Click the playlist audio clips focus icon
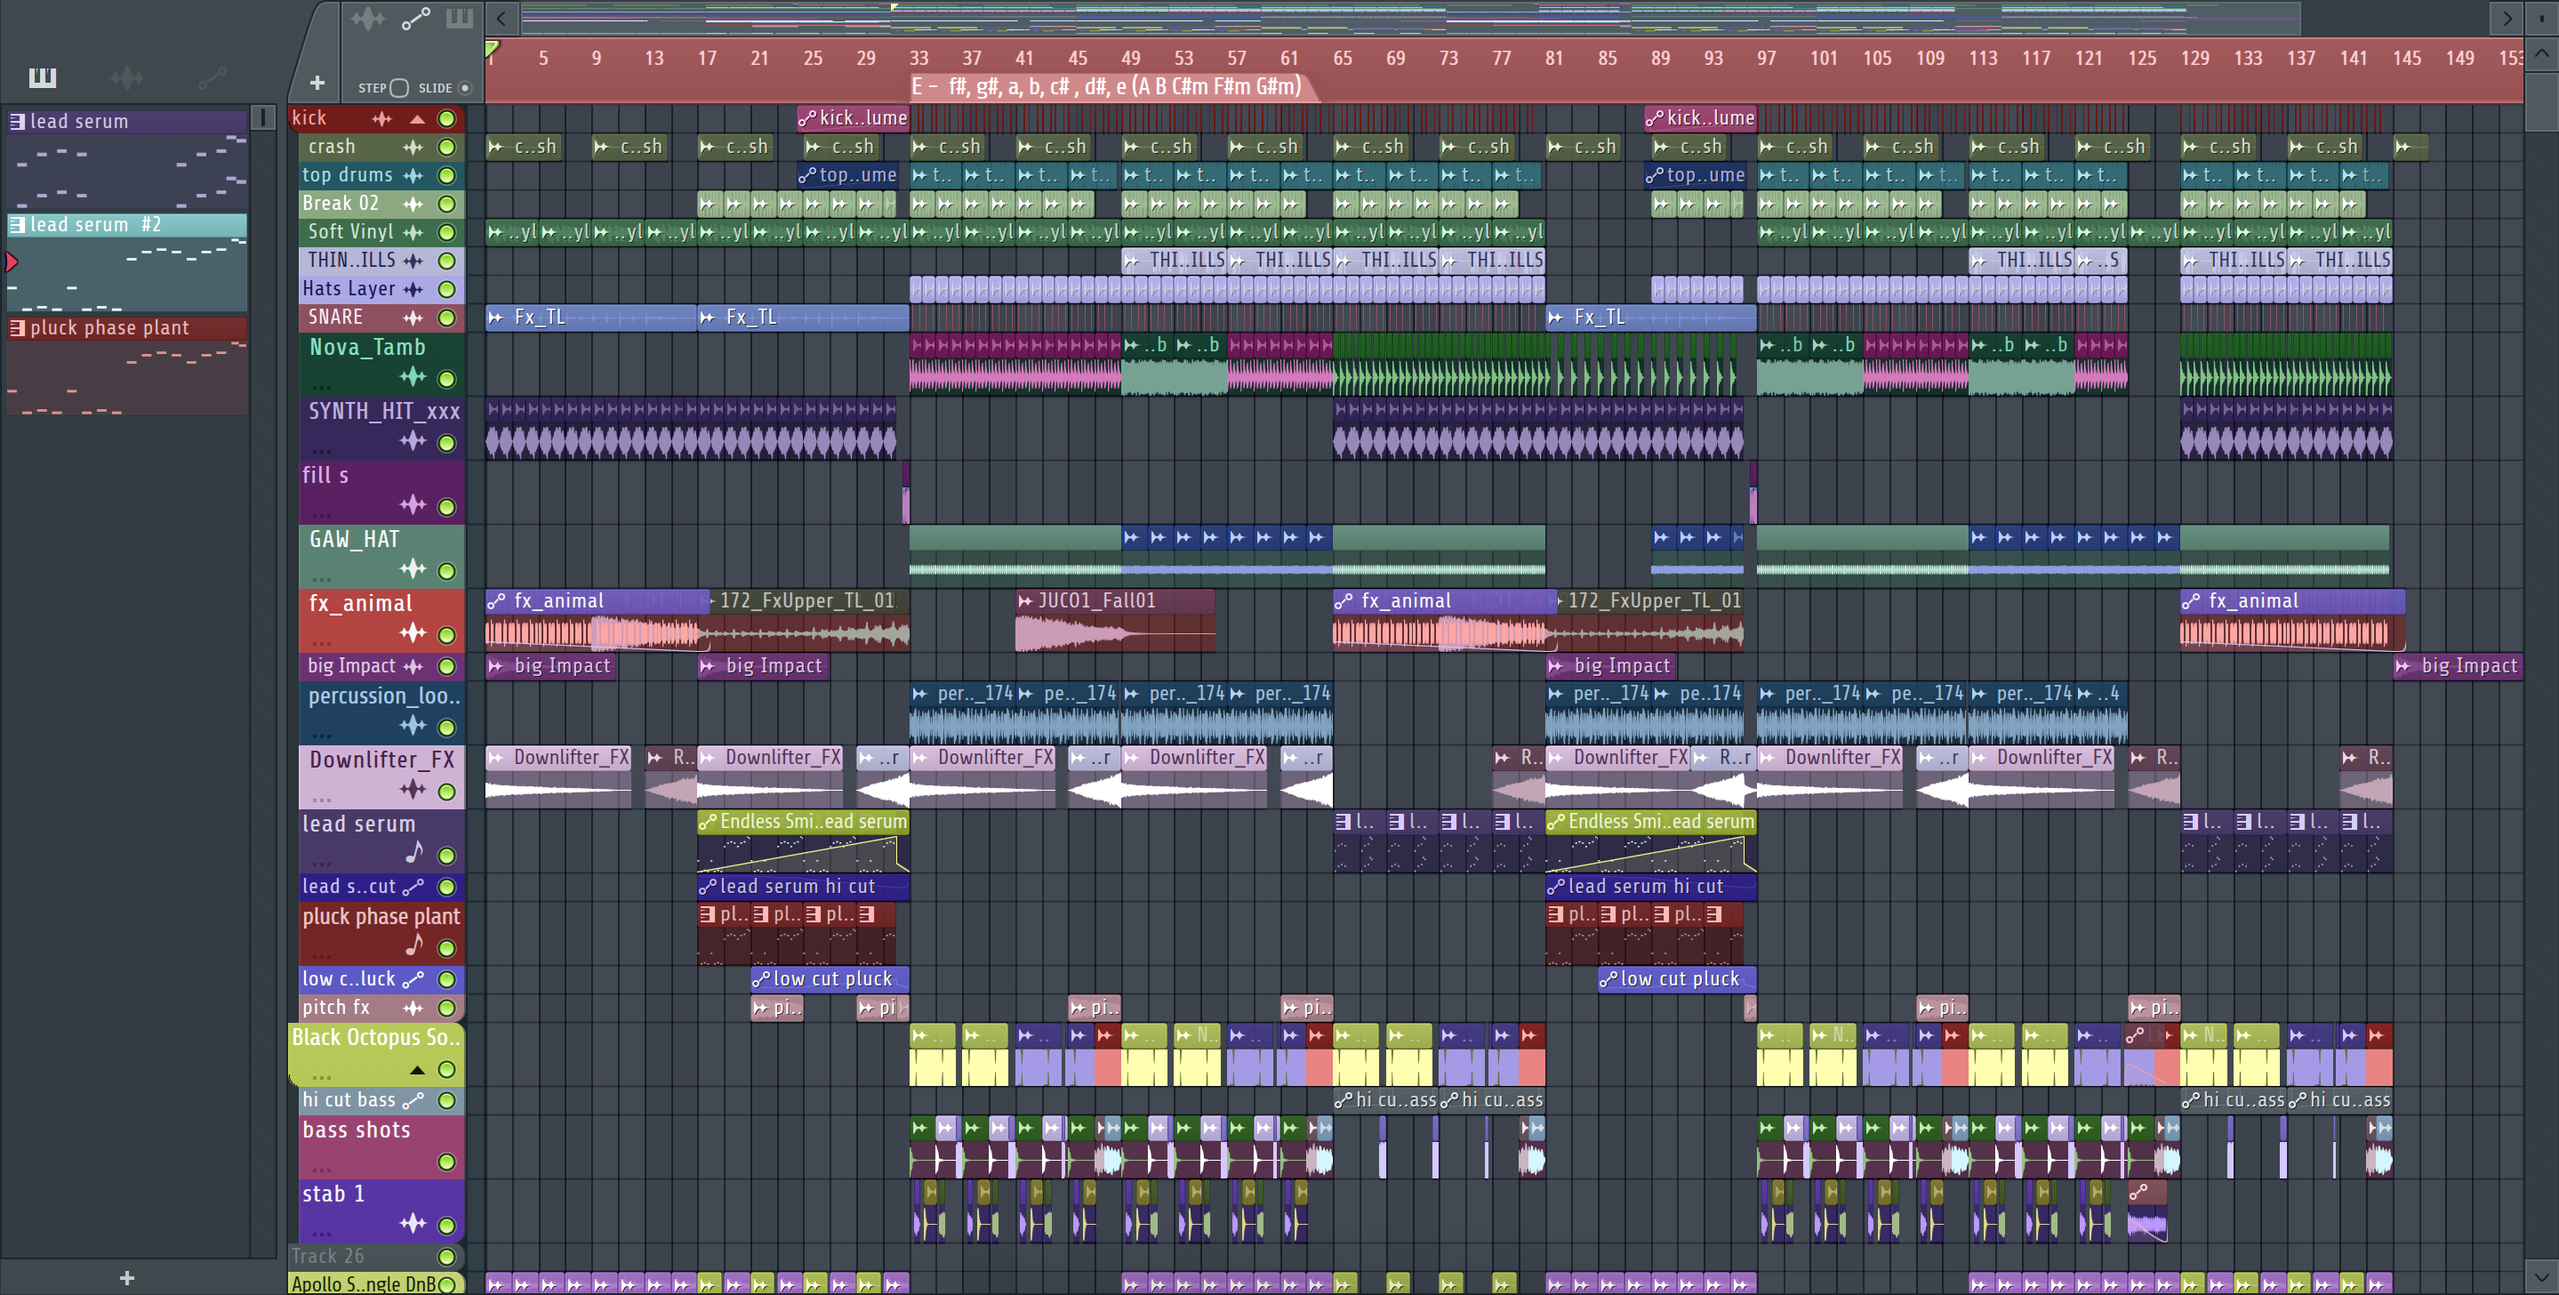This screenshot has height=1295, width=2559. [x=367, y=19]
